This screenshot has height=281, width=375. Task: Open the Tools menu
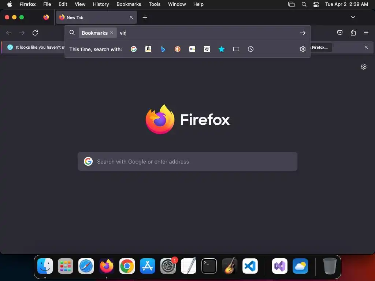[155, 4]
